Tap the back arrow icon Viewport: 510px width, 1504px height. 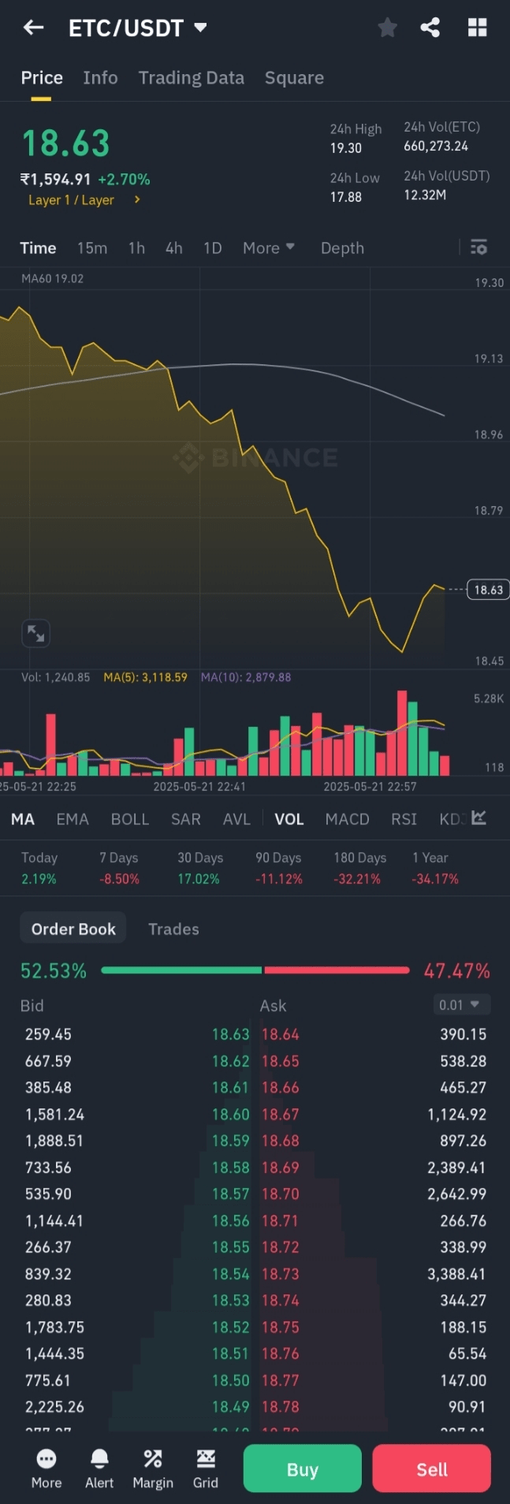coord(33,28)
